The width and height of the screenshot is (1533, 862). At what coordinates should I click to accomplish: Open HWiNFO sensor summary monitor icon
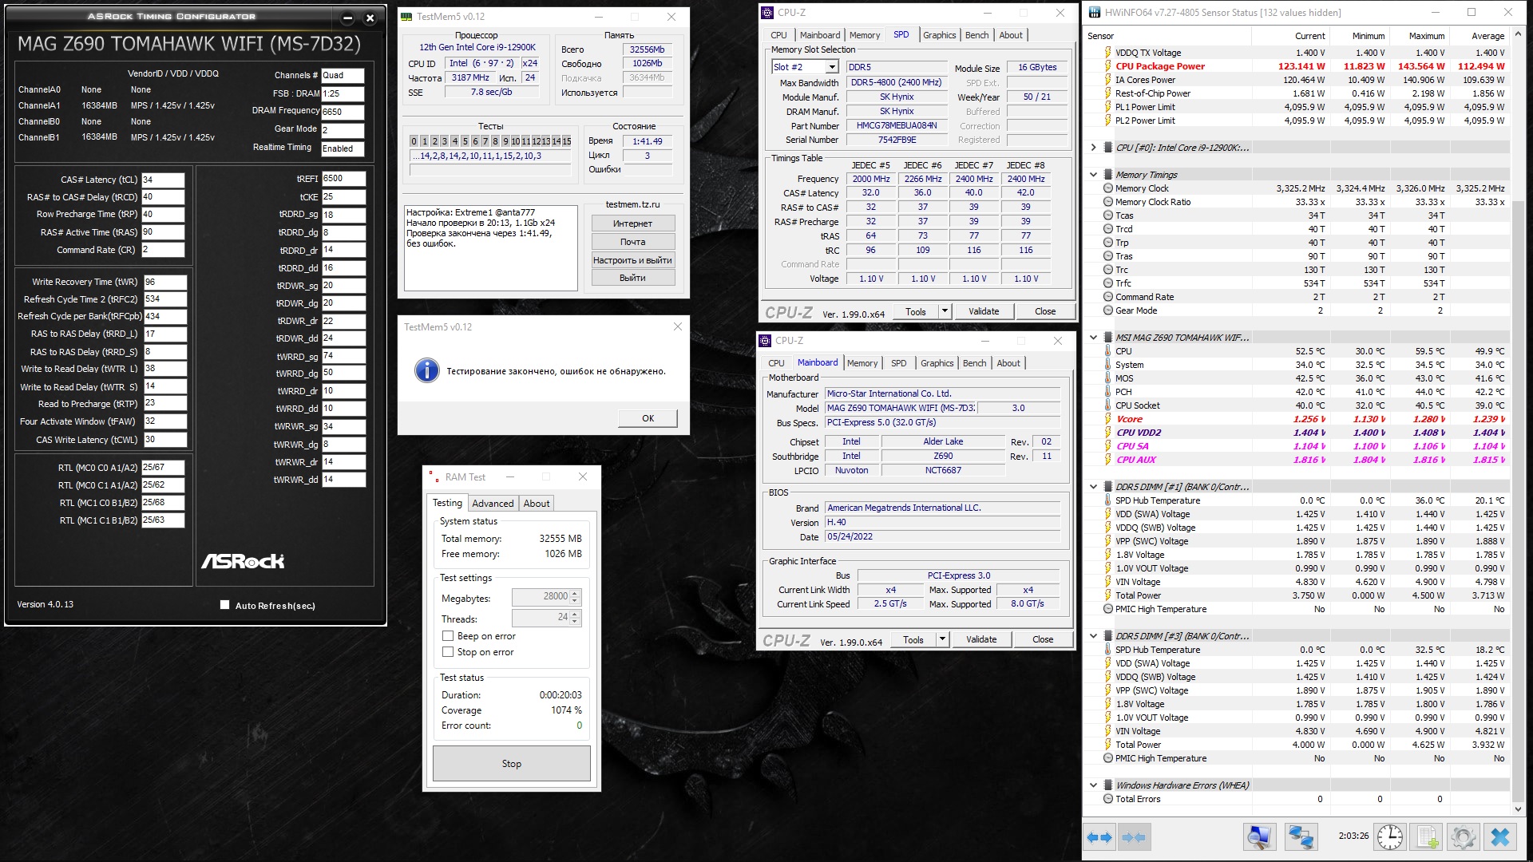1259,837
